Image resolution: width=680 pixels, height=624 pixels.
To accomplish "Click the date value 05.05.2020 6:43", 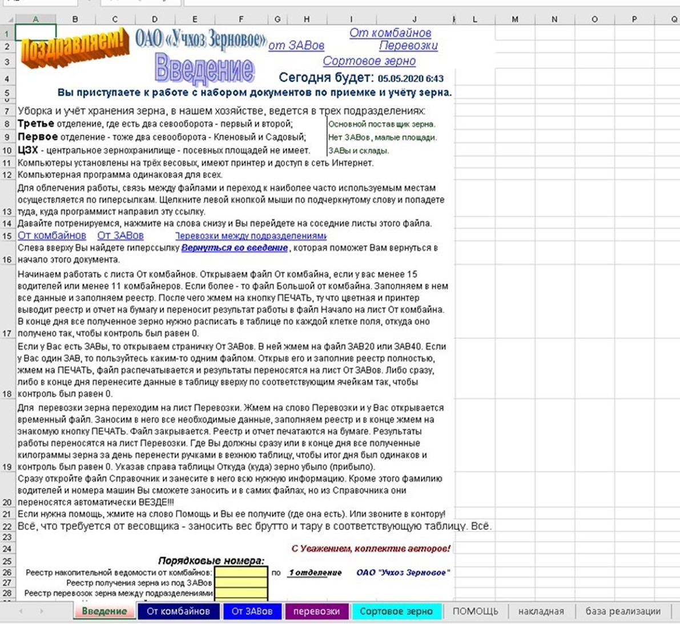I will click(x=411, y=79).
